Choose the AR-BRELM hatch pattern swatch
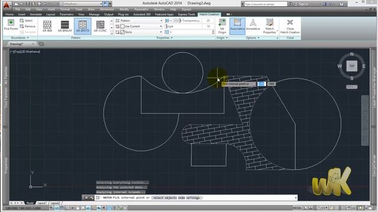The height and width of the screenshot is (212, 378). point(65,26)
